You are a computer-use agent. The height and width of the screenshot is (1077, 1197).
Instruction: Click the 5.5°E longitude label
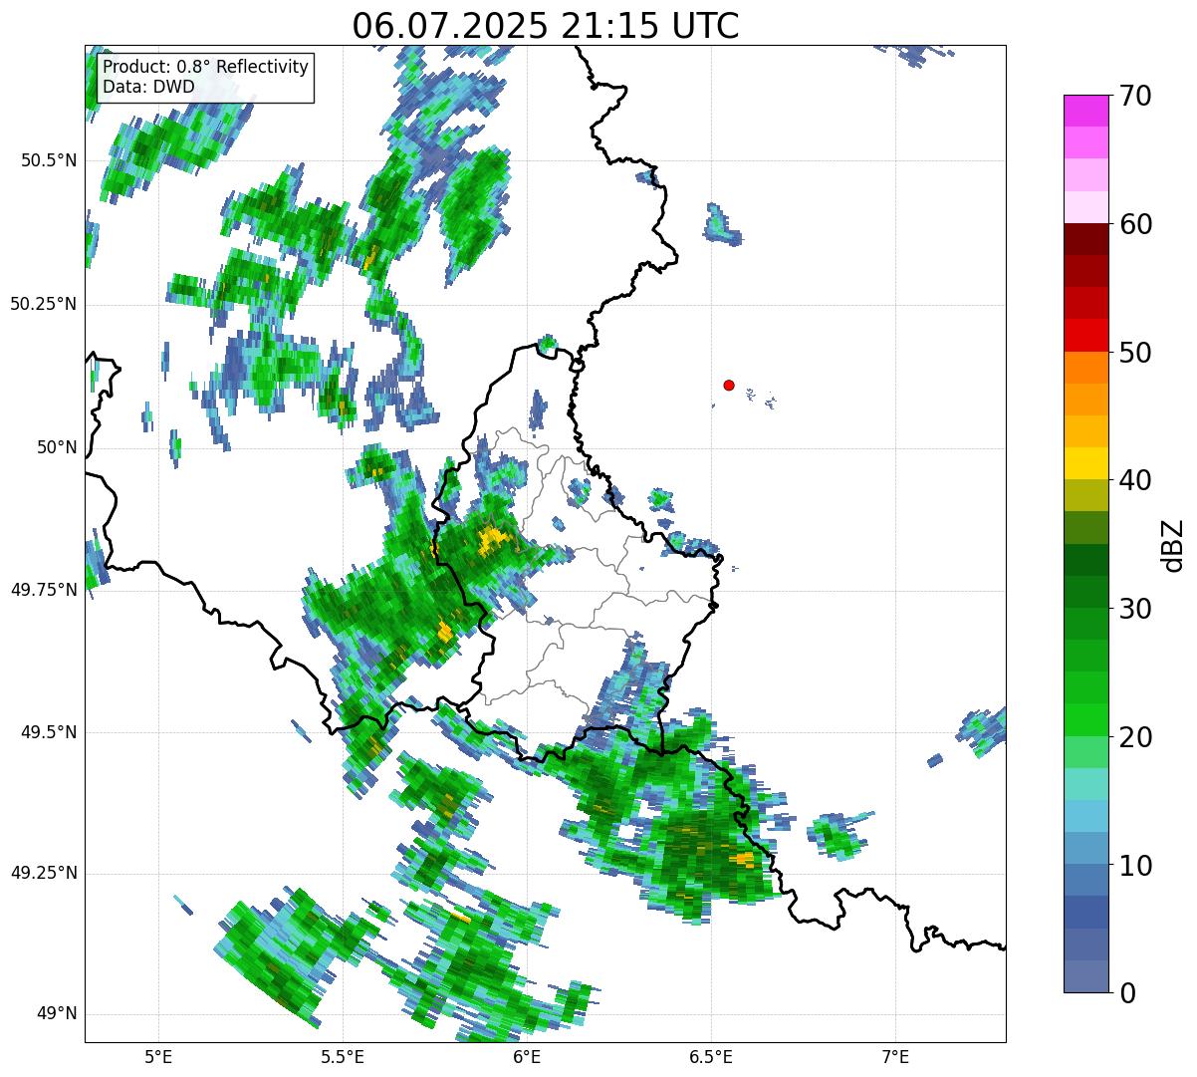[343, 1057]
